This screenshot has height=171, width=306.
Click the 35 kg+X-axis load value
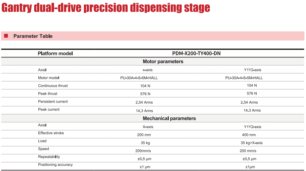[251, 143]
